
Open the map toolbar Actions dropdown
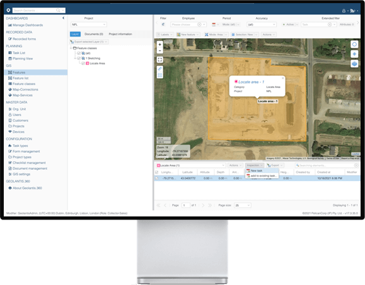pos(269,35)
